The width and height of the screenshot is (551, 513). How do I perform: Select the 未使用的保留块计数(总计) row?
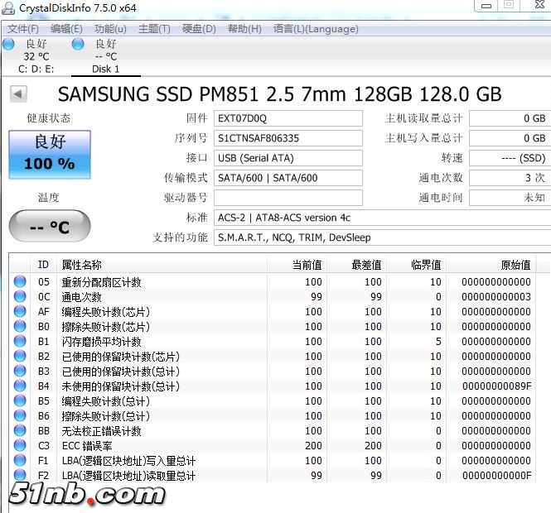click(273, 386)
